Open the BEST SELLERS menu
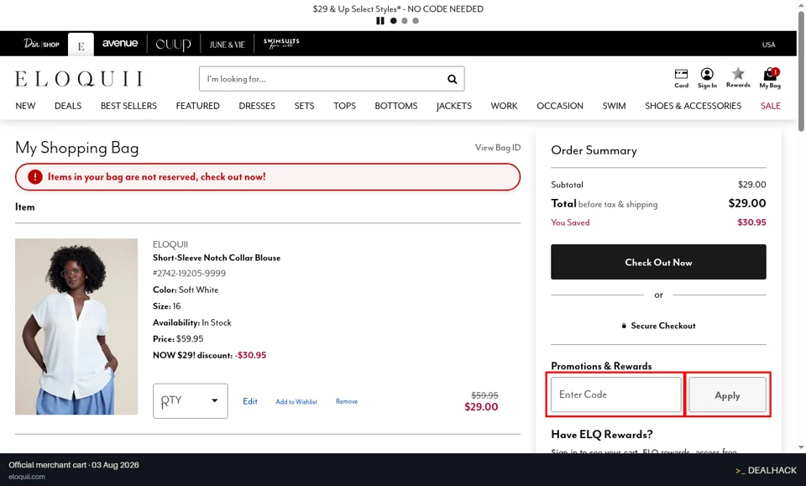The height and width of the screenshot is (486, 806). (128, 106)
